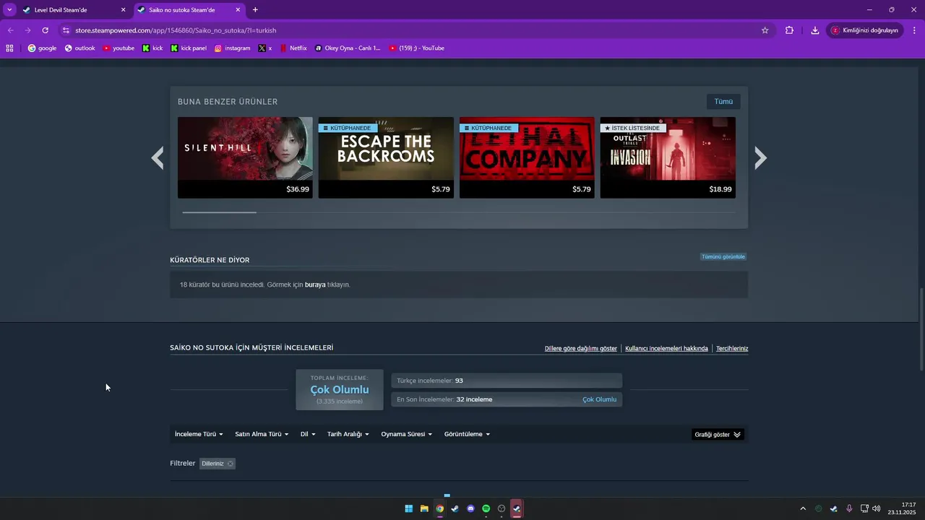Open Spotify from taskbar

point(486,508)
